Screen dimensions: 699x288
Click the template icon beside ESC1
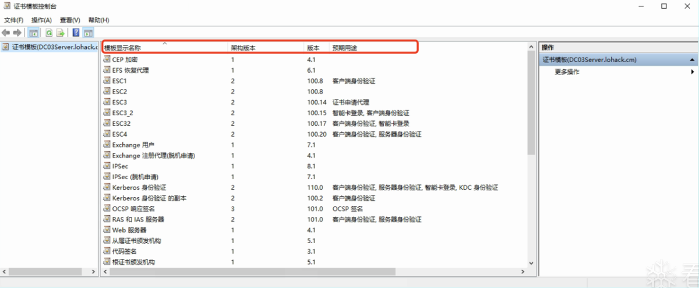coord(107,81)
